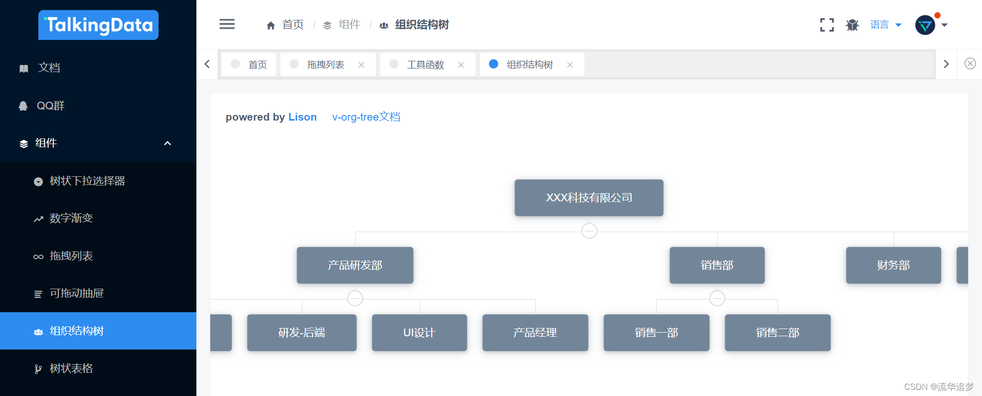Switch to the 拖拽列表 tab

tap(328, 64)
